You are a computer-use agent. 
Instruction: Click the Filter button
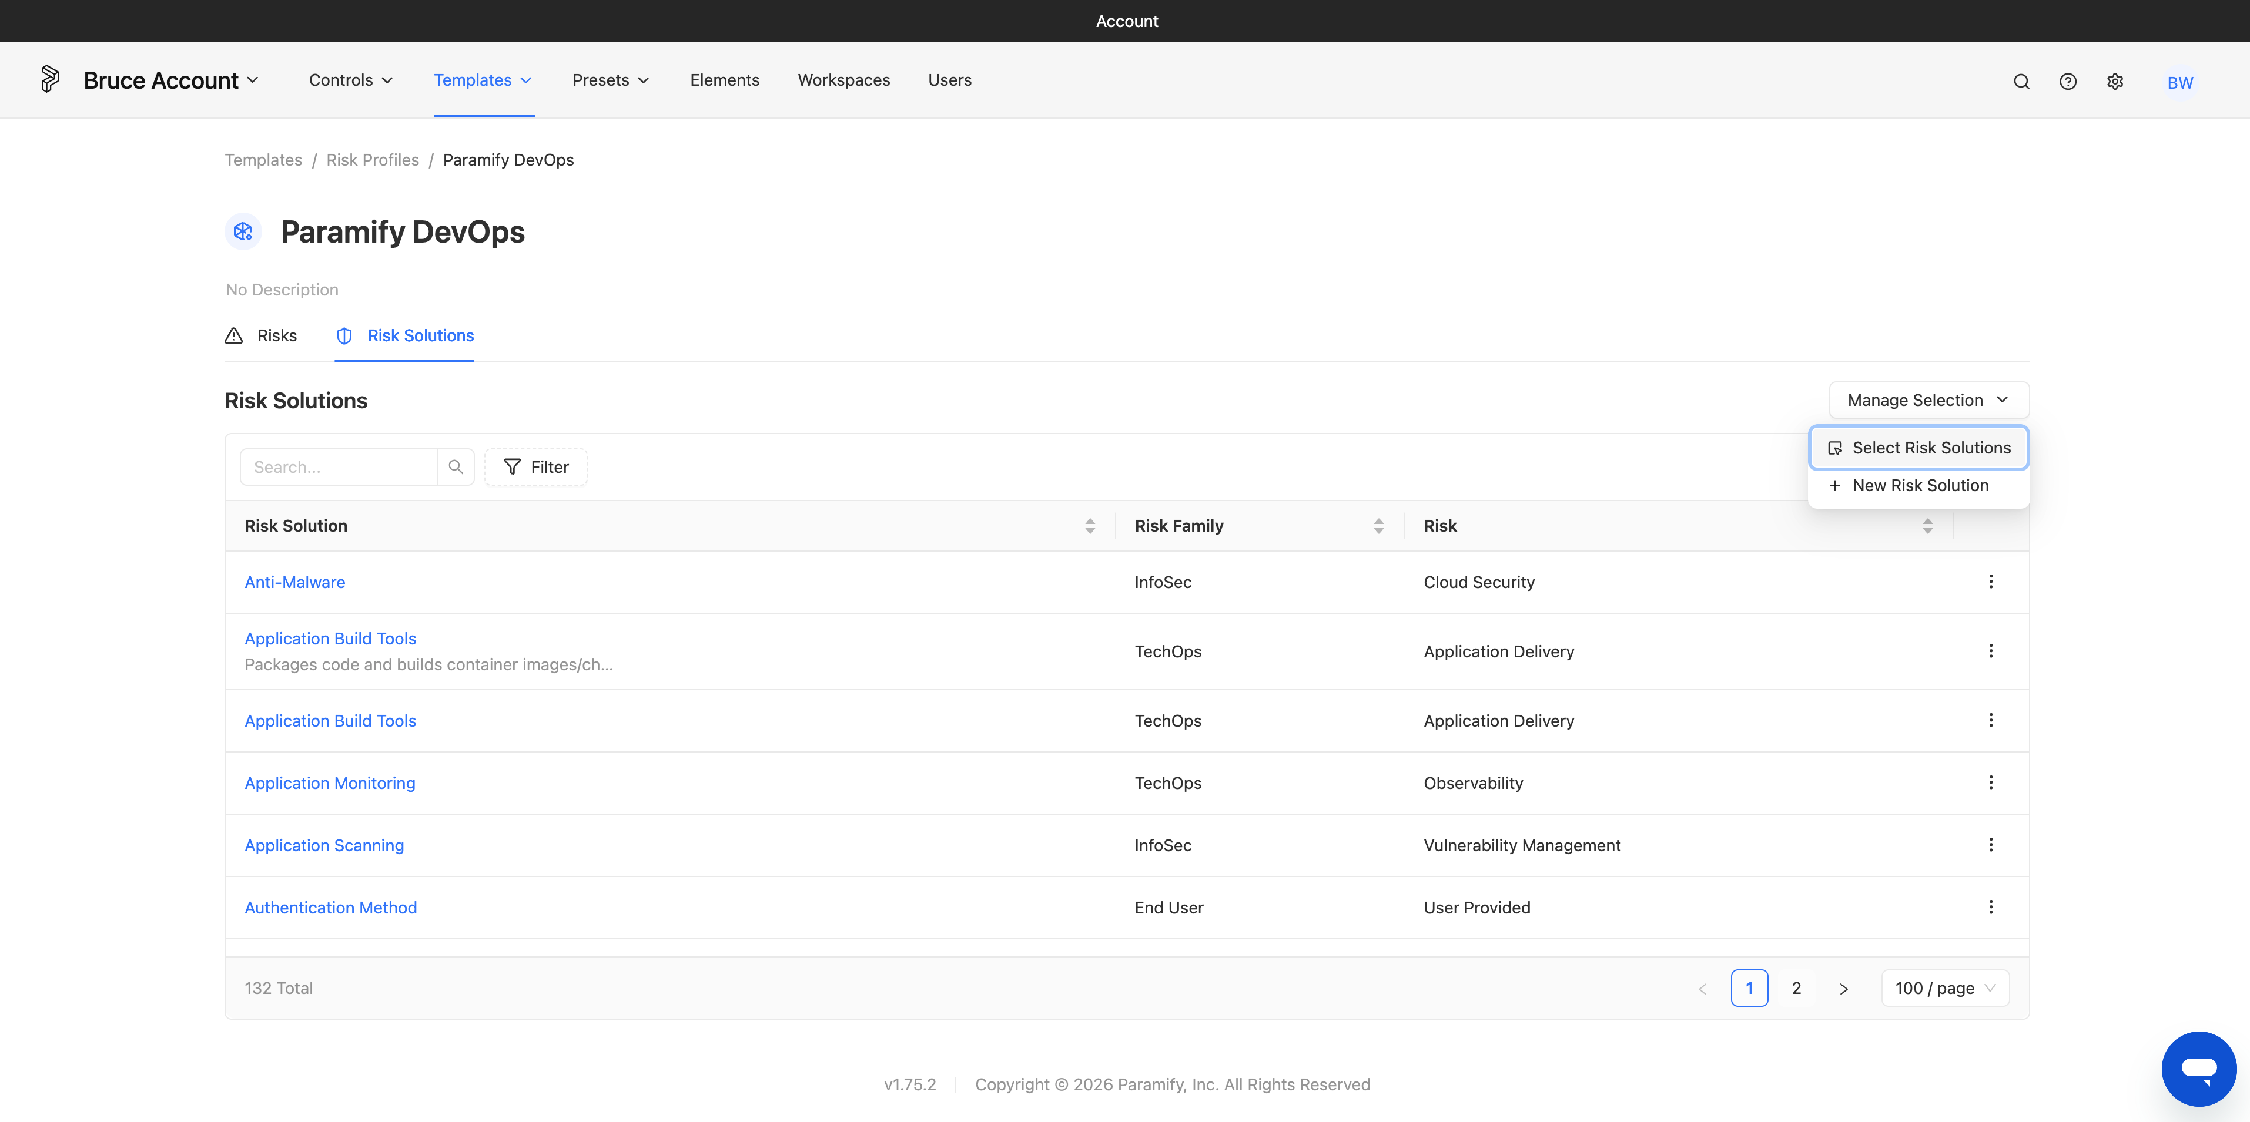pyautogui.click(x=536, y=467)
